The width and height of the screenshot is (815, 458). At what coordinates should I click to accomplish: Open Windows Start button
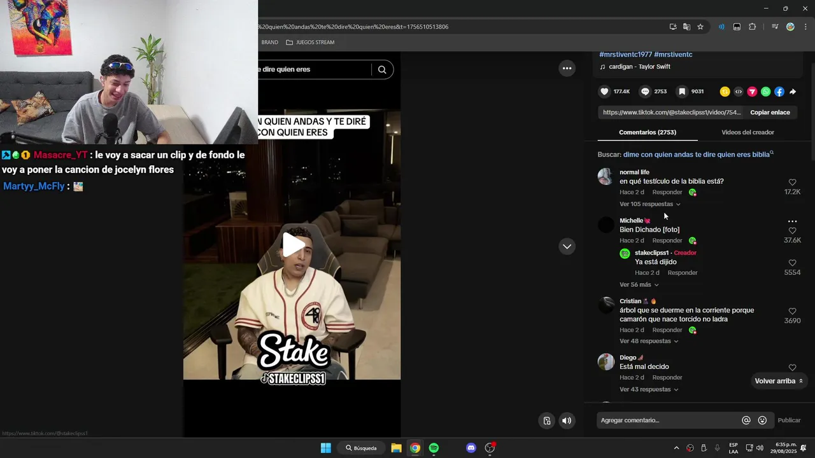[x=325, y=448]
